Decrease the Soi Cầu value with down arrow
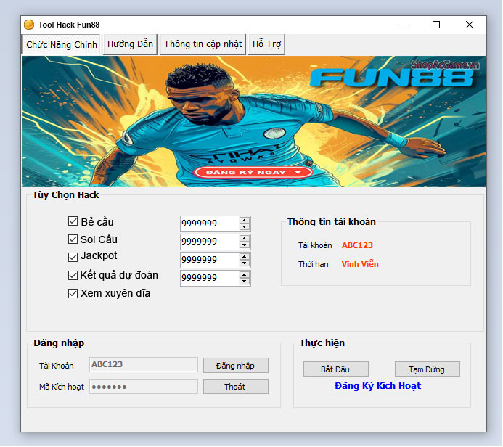The image size is (503, 447). click(245, 245)
